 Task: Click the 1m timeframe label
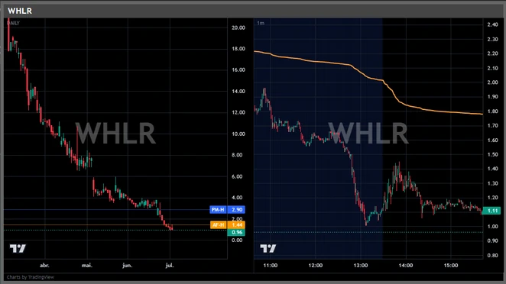point(261,23)
